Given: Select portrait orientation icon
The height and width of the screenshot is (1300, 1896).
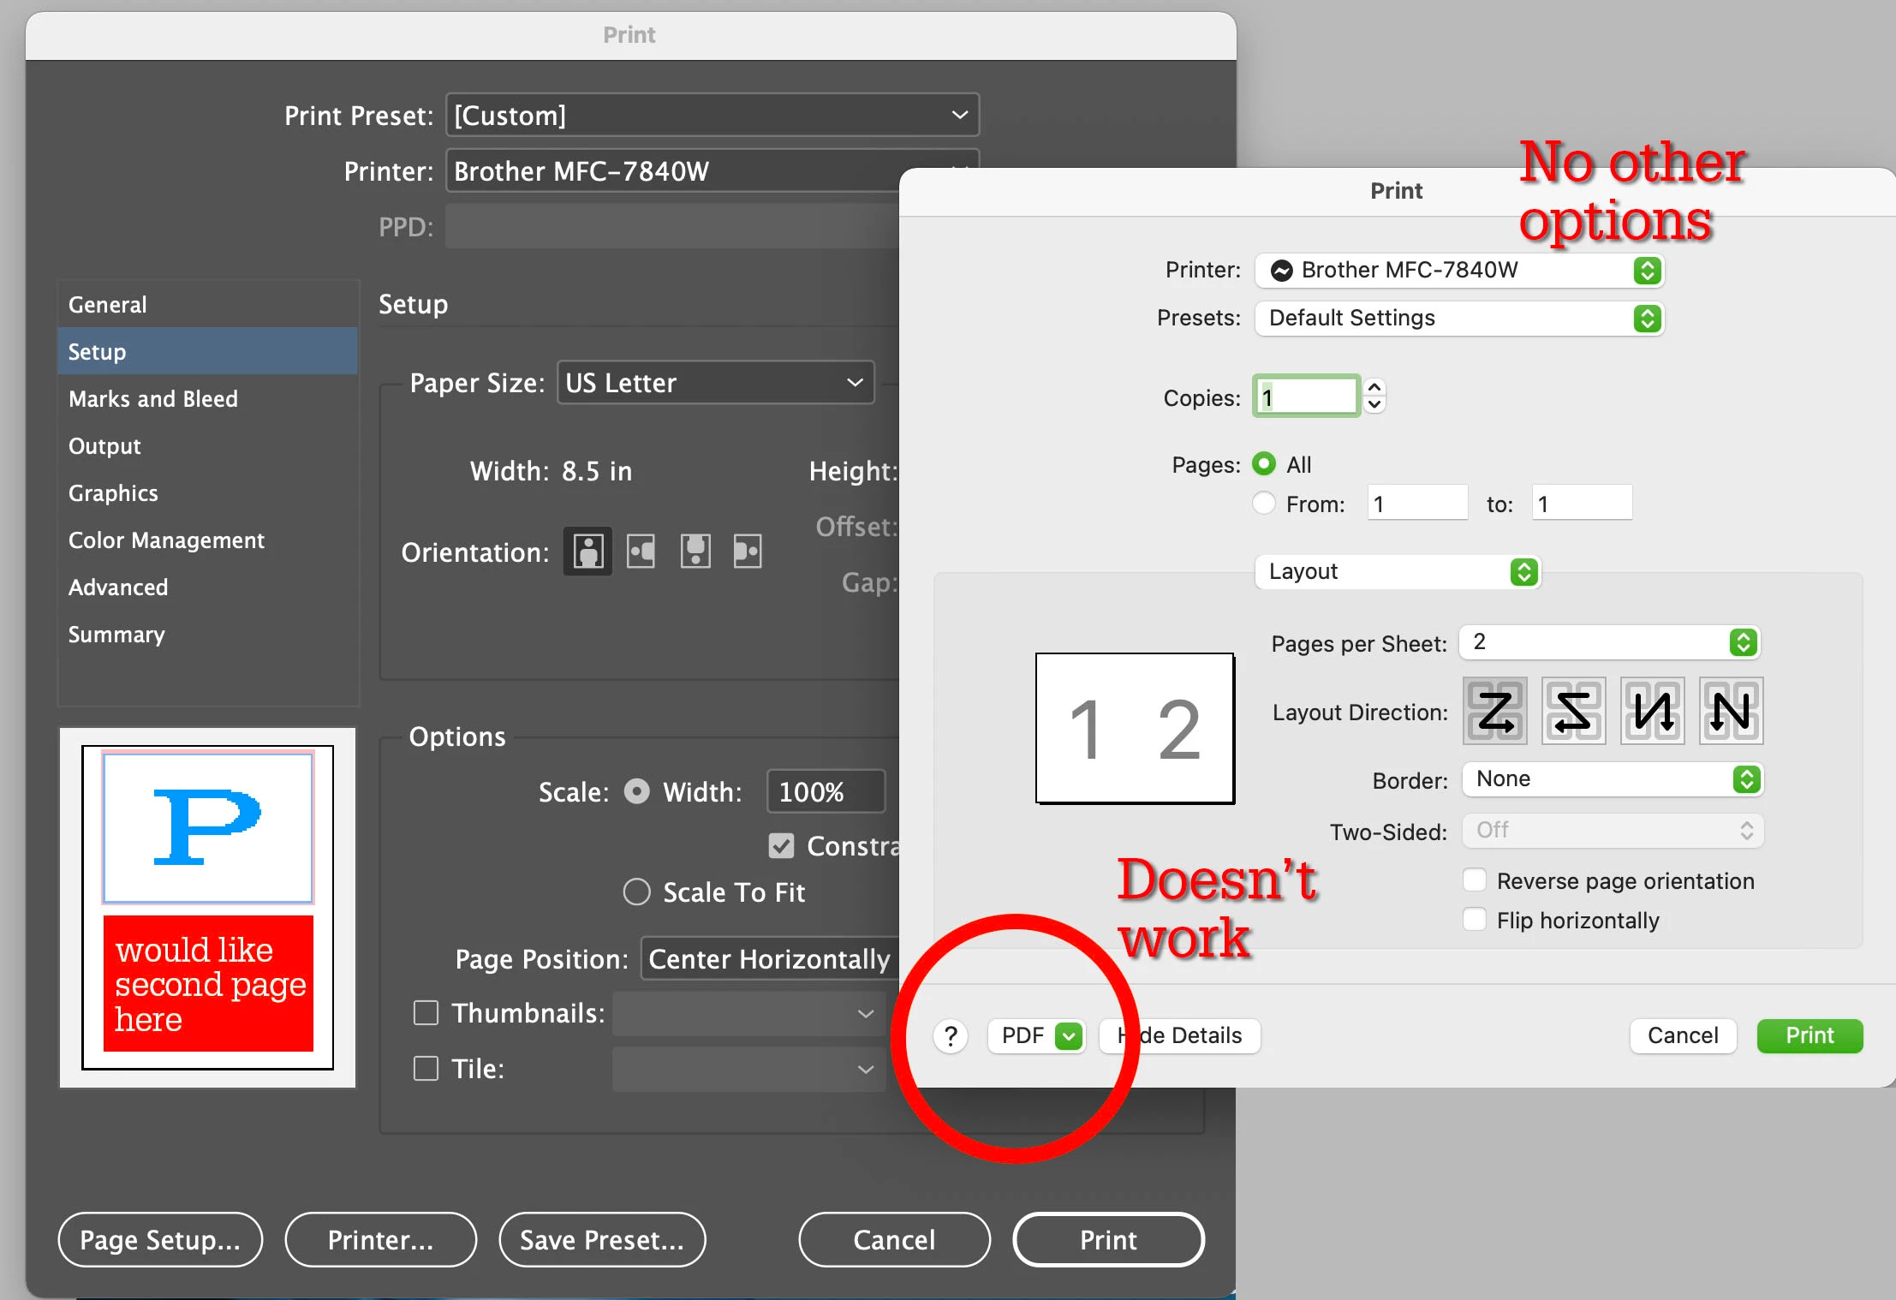Looking at the screenshot, I should click(587, 552).
